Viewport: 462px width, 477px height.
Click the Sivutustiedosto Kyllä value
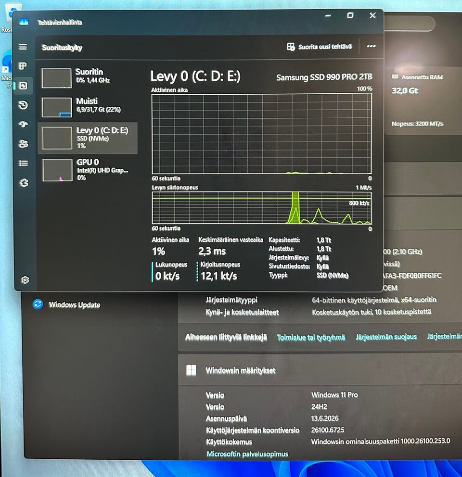point(322,266)
